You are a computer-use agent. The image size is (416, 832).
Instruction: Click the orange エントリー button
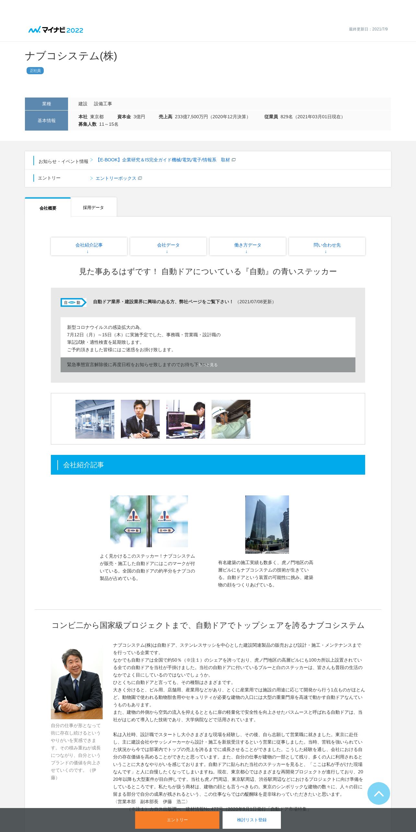point(177,820)
